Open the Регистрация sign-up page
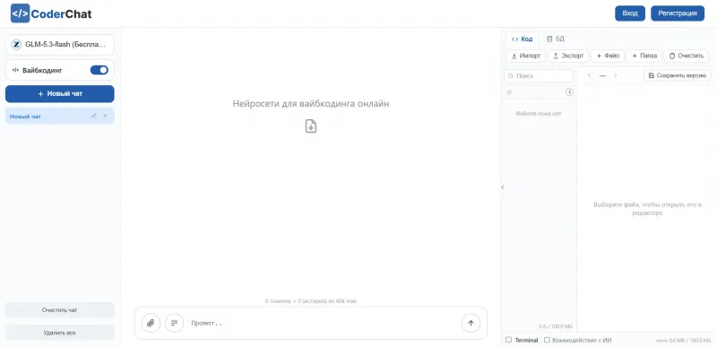The width and height of the screenshot is (717, 346). [678, 13]
